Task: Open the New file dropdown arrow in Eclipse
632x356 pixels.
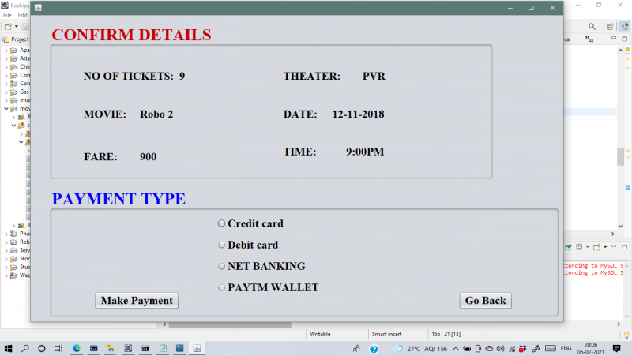Action: (x=17, y=27)
